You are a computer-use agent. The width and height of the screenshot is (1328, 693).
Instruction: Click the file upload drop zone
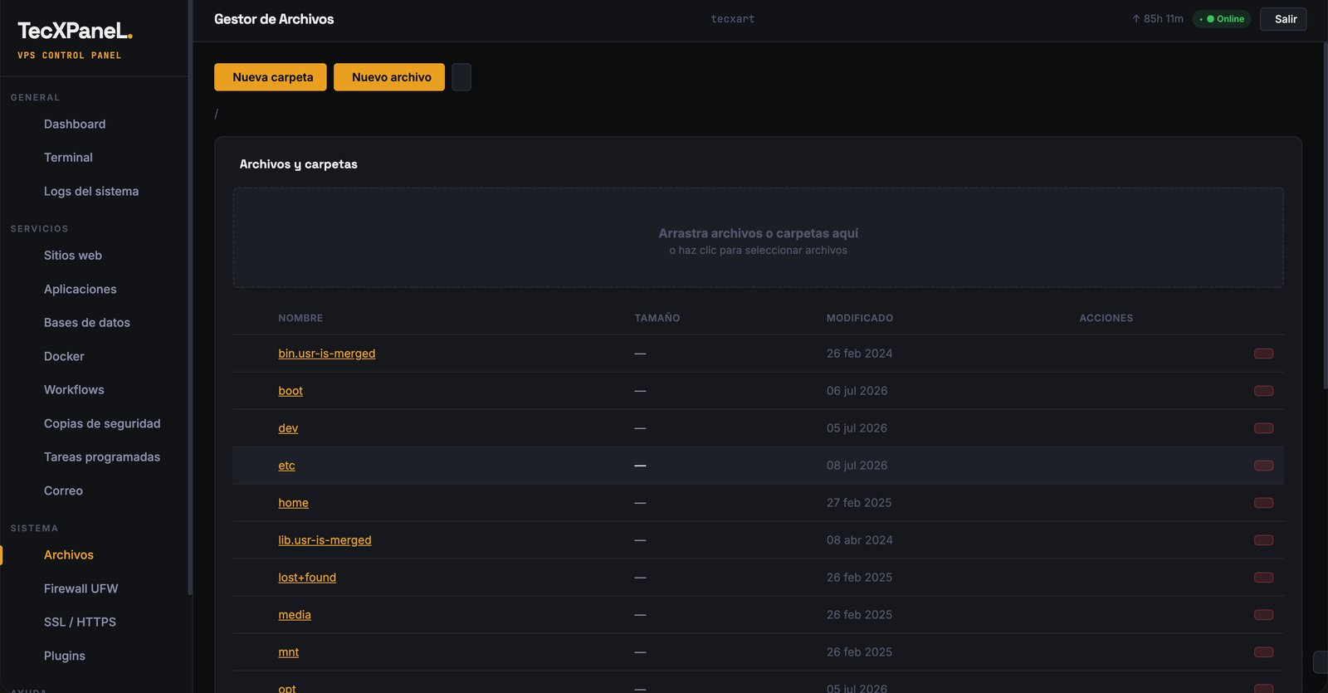pyautogui.click(x=758, y=237)
